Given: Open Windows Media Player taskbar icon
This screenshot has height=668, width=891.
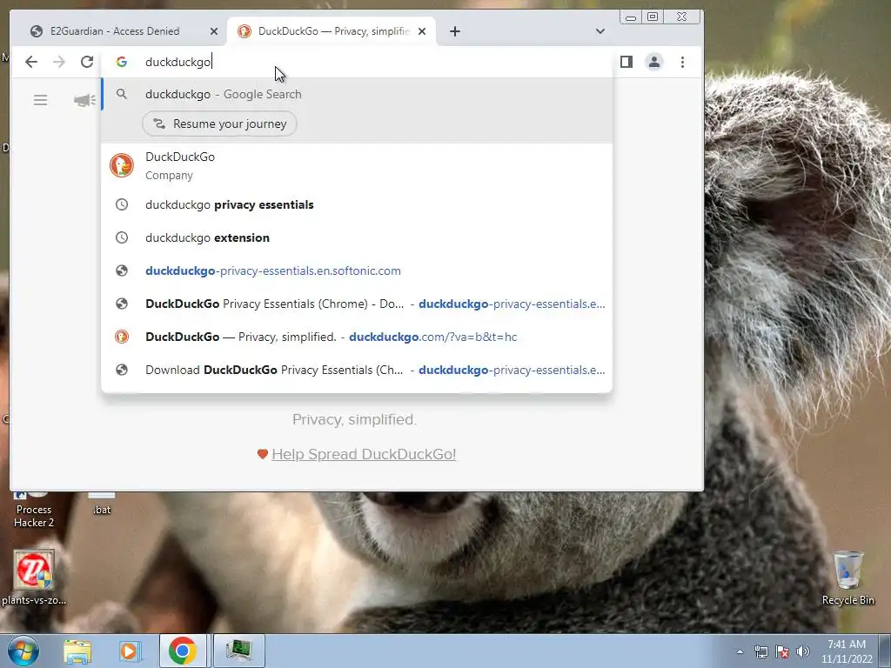Looking at the screenshot, I should tap(130, 651).
